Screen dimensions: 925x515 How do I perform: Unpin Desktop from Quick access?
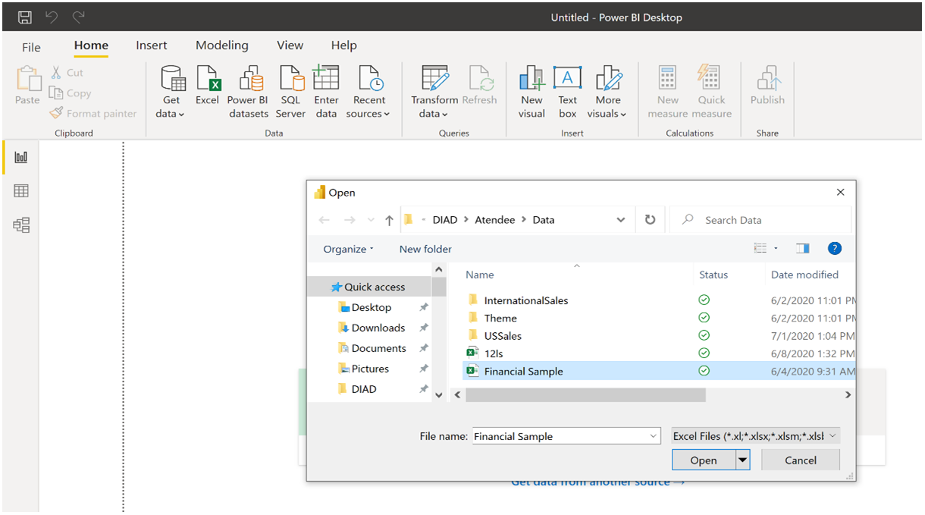pyautogui.click(x=425, y=307)
